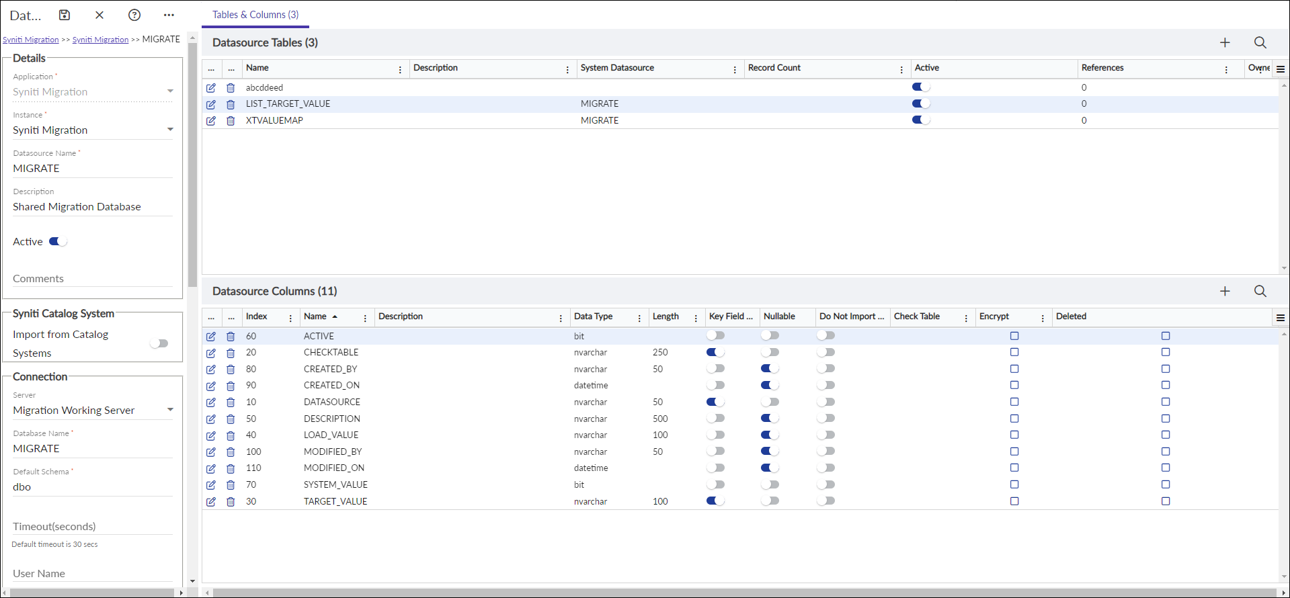1290x598 pixels.
Task: Sort columns by the Name header
Action: [x=315, y=316]
